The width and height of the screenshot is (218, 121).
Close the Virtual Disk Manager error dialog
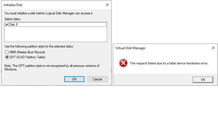[x=213, y=48]
